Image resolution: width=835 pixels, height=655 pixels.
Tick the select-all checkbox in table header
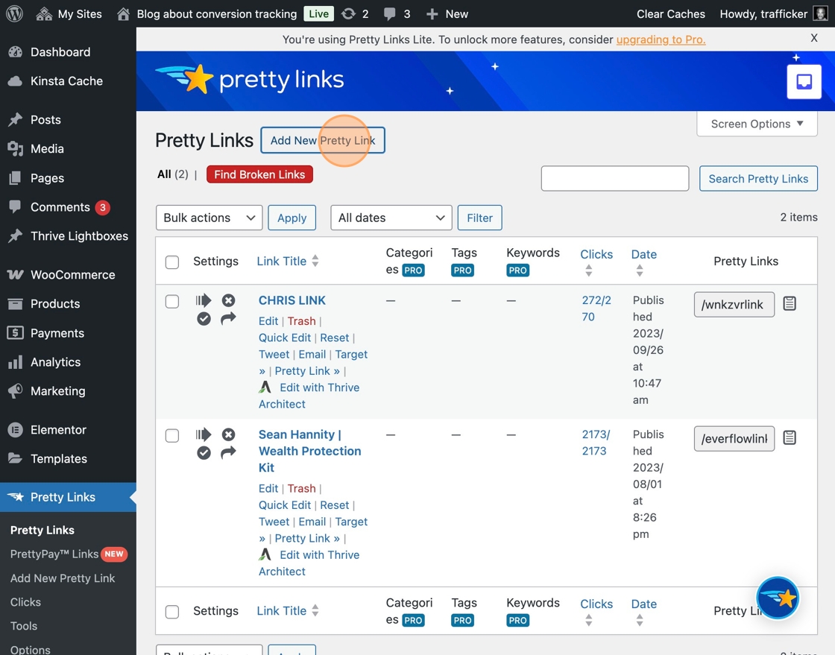[172, 262]
